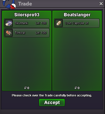The height and width of the screenshot is (114, 105).
Task: Click the Skuntank name text
Action: pos(21,23)
